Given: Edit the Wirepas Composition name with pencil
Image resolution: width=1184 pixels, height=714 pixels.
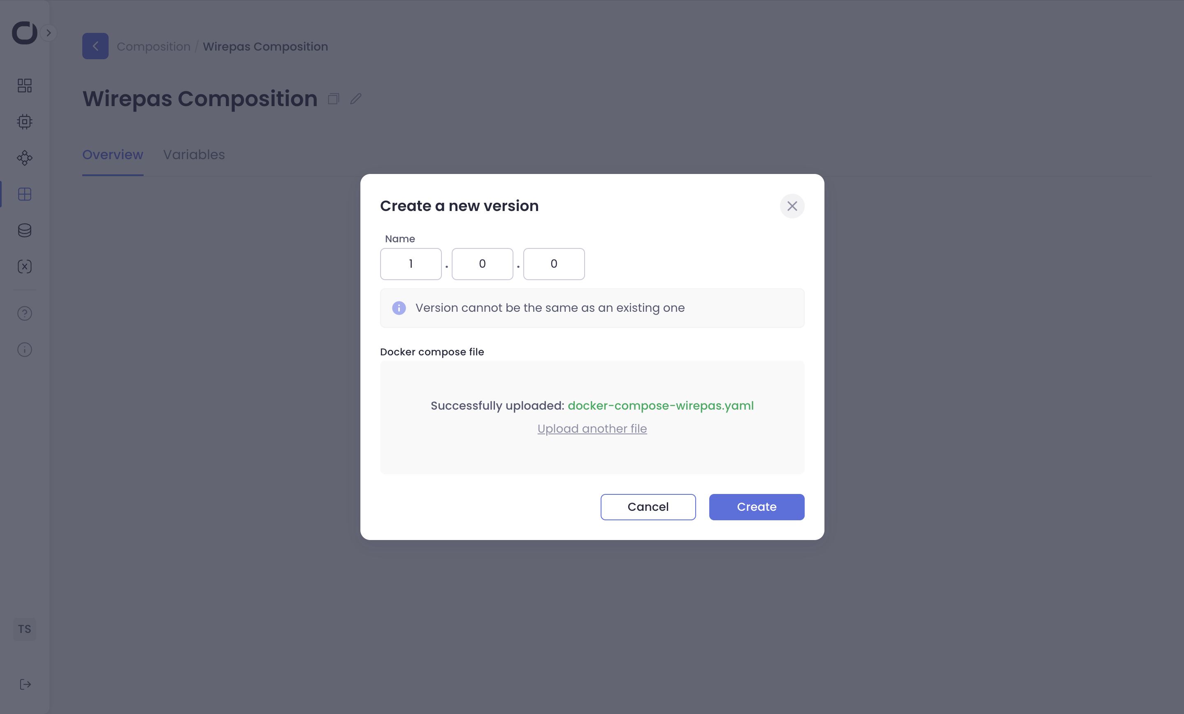Looking at the screenshot, I should 355,99.
